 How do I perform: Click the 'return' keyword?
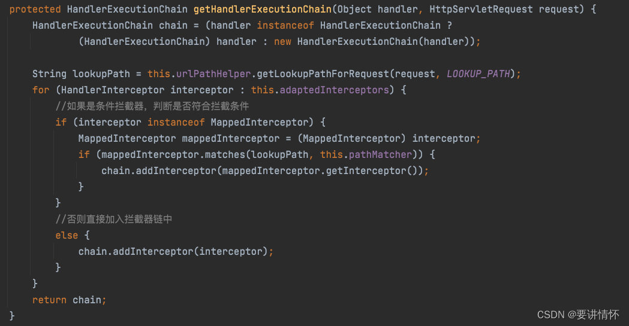pos(49,300)
